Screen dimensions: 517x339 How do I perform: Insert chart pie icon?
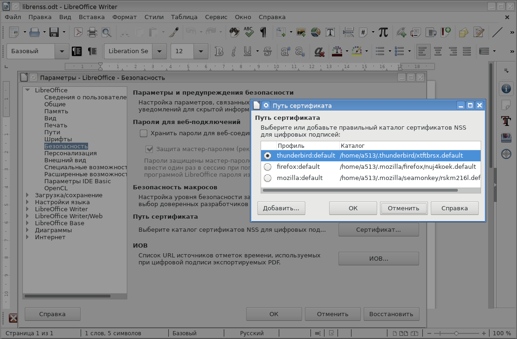[316, 32]
